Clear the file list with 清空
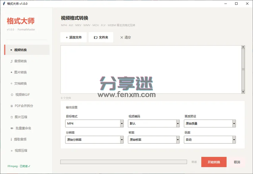 [126, 37]
